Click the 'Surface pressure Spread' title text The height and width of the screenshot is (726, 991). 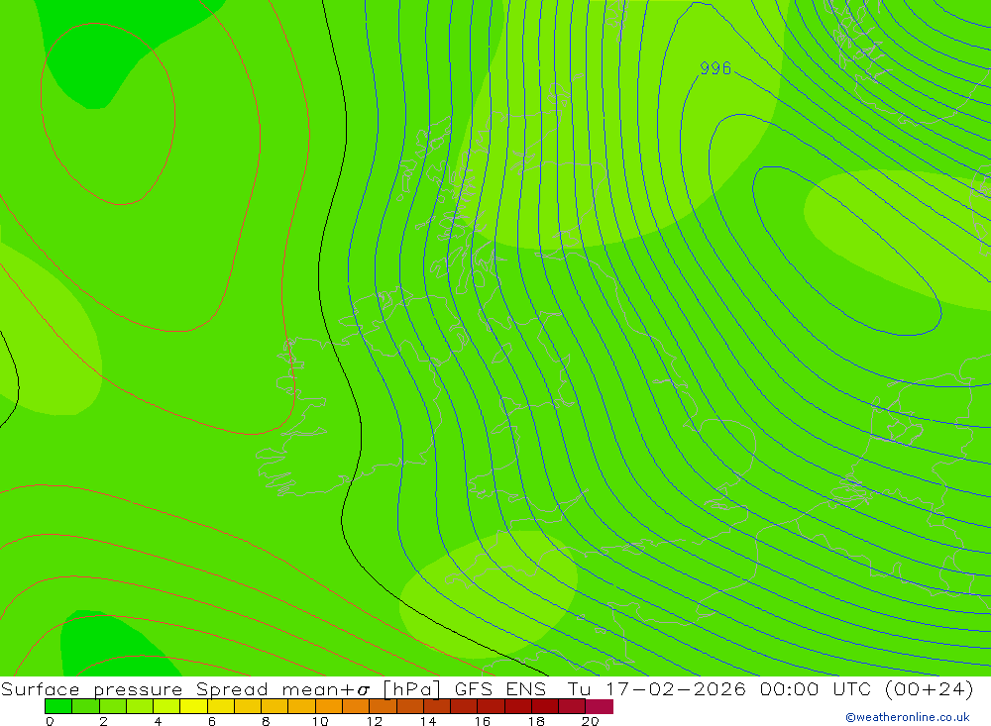pos(135,688)
